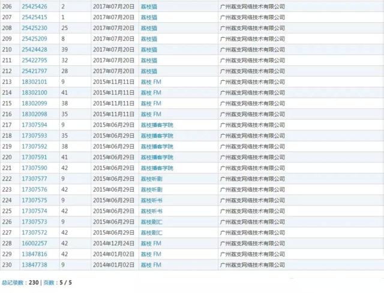The width and height of the screenshot is (384, 293).
Task: Open registration number 17307576 link
Action: tap(35, 189)
